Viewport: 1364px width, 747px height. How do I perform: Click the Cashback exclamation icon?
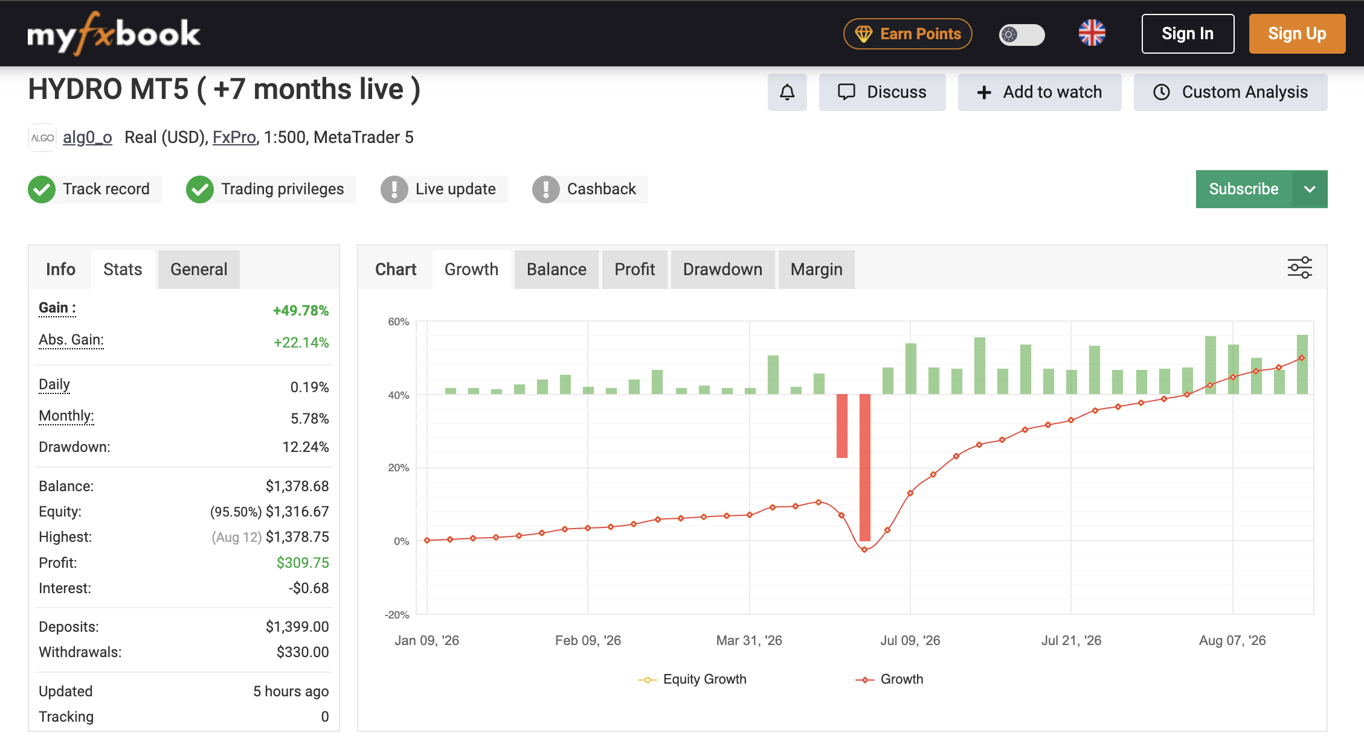pyautogui.click(x=546, y=189)
